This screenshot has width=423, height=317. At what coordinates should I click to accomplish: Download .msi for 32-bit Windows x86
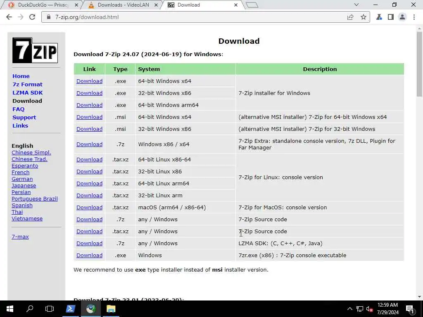[x=89, y=129]
